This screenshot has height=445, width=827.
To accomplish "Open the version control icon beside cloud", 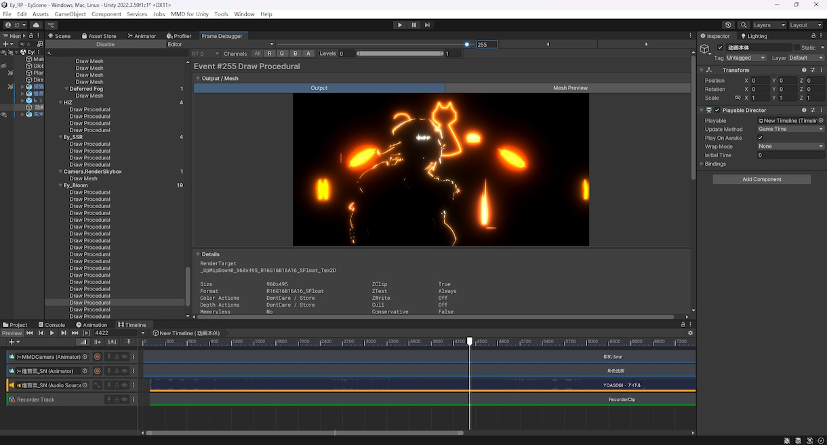I will 50,25.
